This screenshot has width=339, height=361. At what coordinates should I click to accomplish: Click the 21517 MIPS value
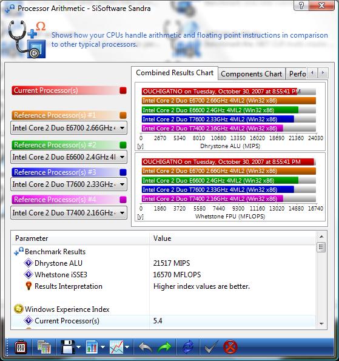172,263
